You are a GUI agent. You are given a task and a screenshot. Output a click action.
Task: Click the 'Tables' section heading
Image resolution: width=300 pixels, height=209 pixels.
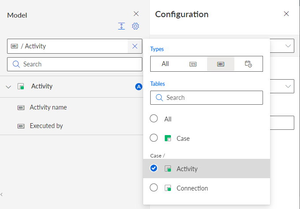[157, 84]
